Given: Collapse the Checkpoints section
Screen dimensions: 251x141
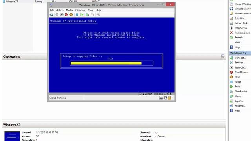Looking at the screenshot, I should (x=222, y=56).
